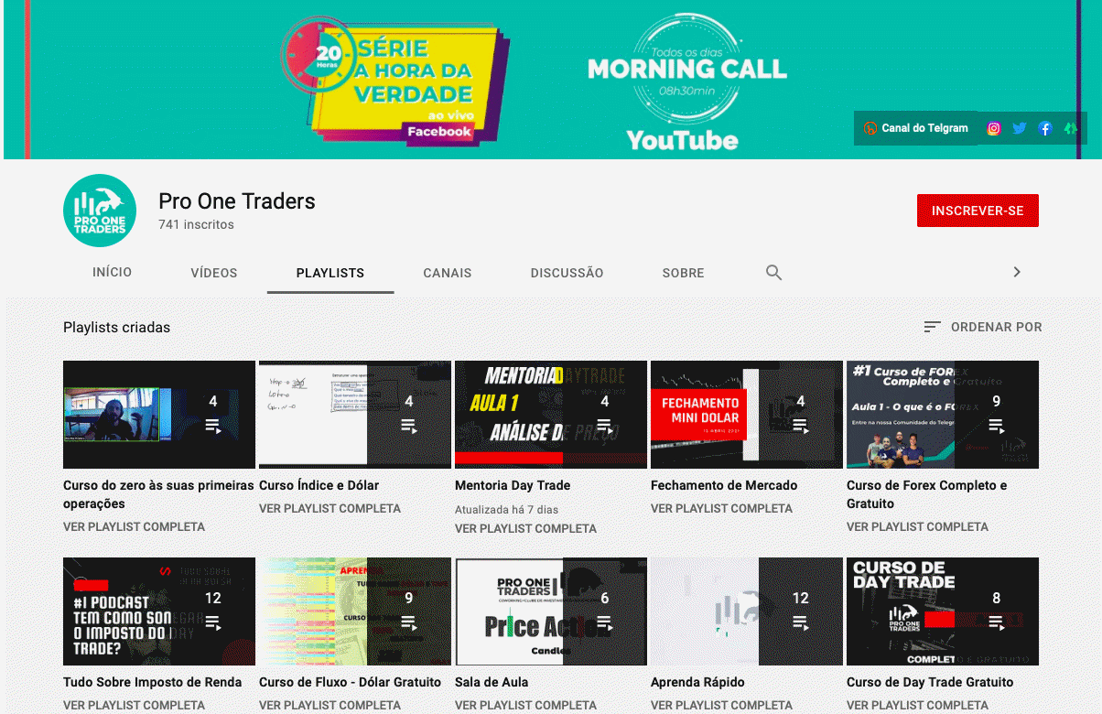
Task: Switch to the Sobre tab
Action: (x=684, y=273)
